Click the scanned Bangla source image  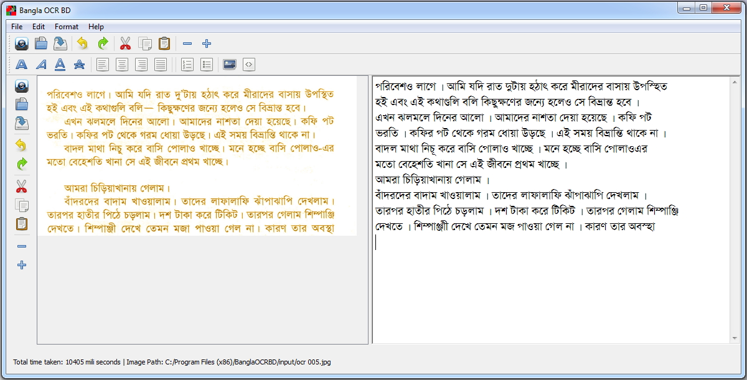click(x=197, y=155)
